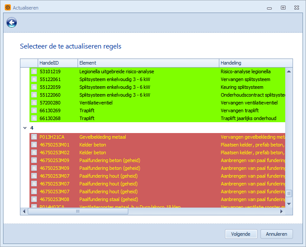Tick checkbox for HandelID 57200280
This screenshot has height=247, width=306.
point(34,102)
